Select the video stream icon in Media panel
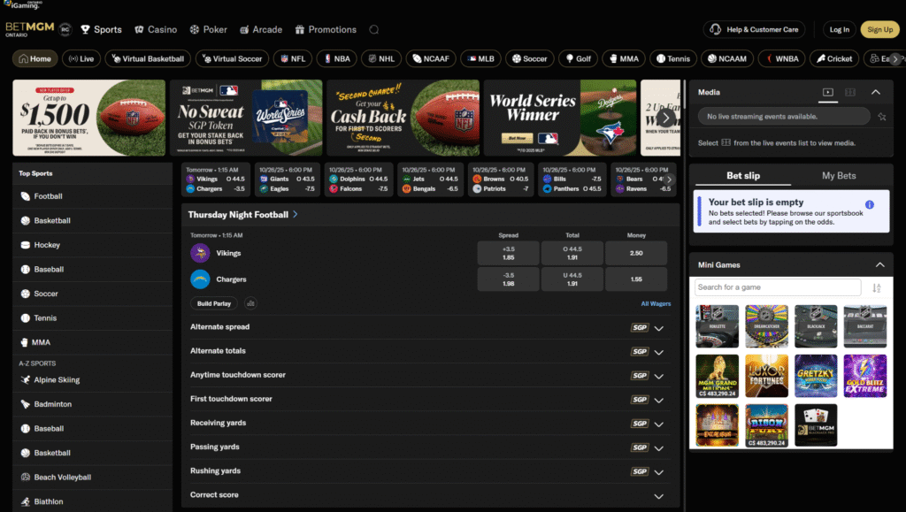 tap(827, 92)
